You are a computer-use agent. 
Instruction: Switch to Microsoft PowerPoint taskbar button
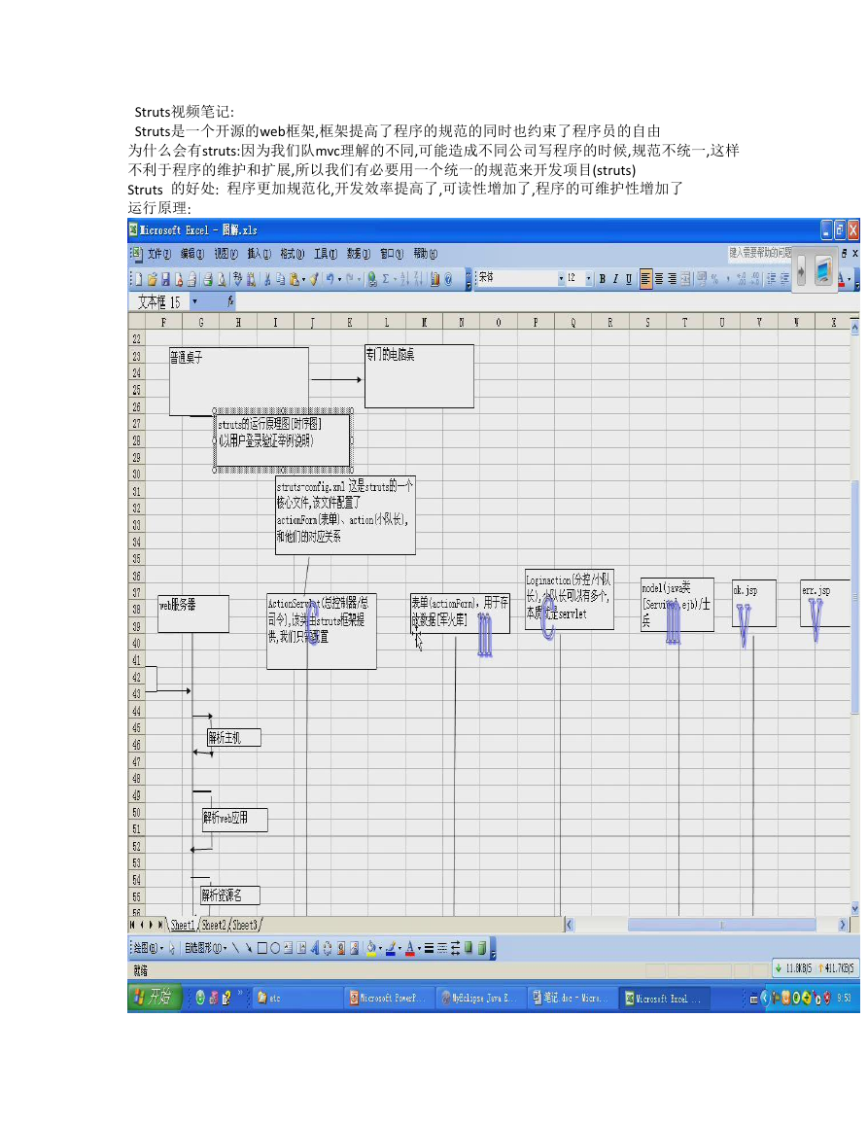click(x=388, y=998)
